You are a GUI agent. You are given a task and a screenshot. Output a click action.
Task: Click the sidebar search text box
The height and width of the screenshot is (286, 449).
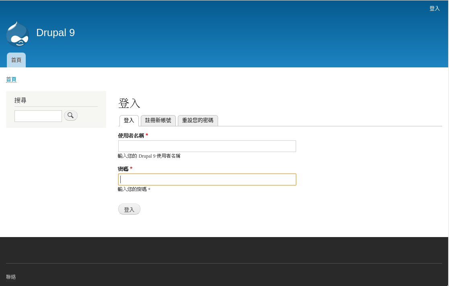[38, 116]
